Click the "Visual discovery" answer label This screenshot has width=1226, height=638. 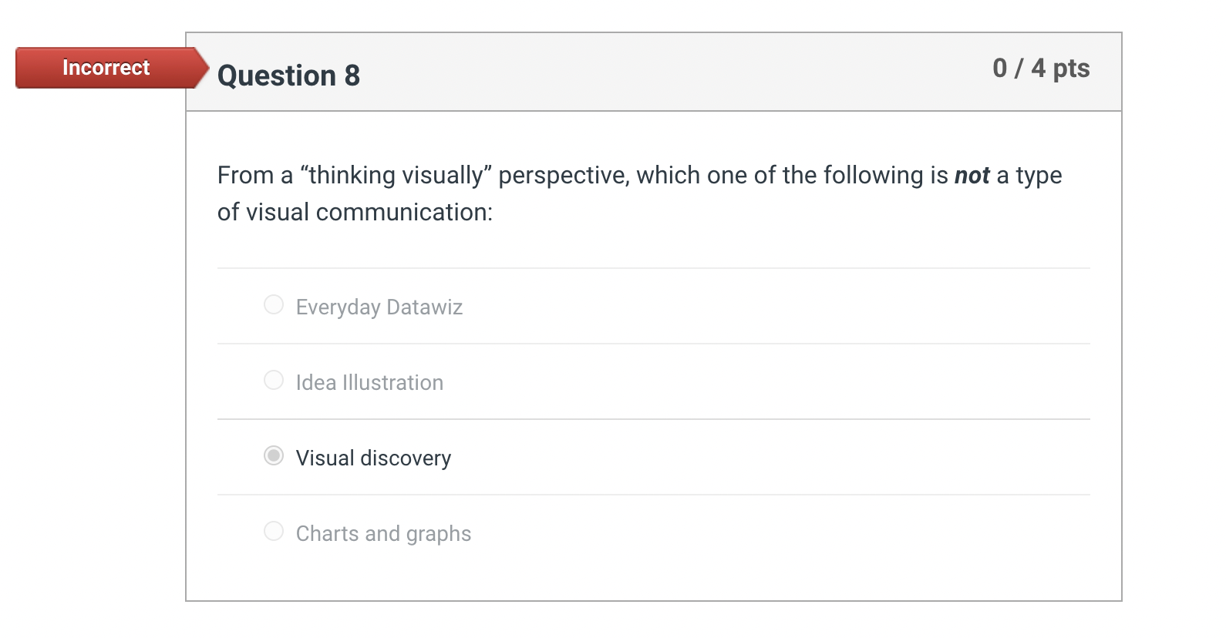click(373, 458)
